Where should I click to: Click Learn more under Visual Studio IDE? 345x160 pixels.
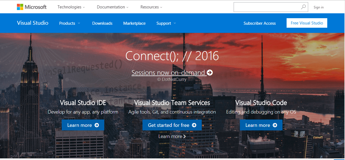point(83,125)
